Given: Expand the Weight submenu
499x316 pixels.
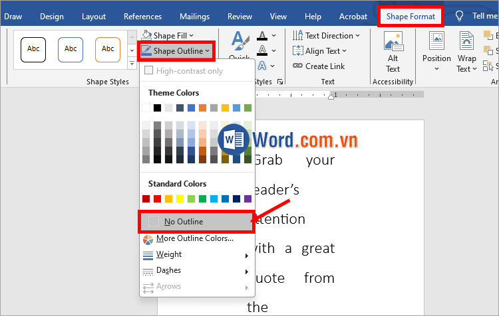Looking at the screenshot, I should 196,254.
